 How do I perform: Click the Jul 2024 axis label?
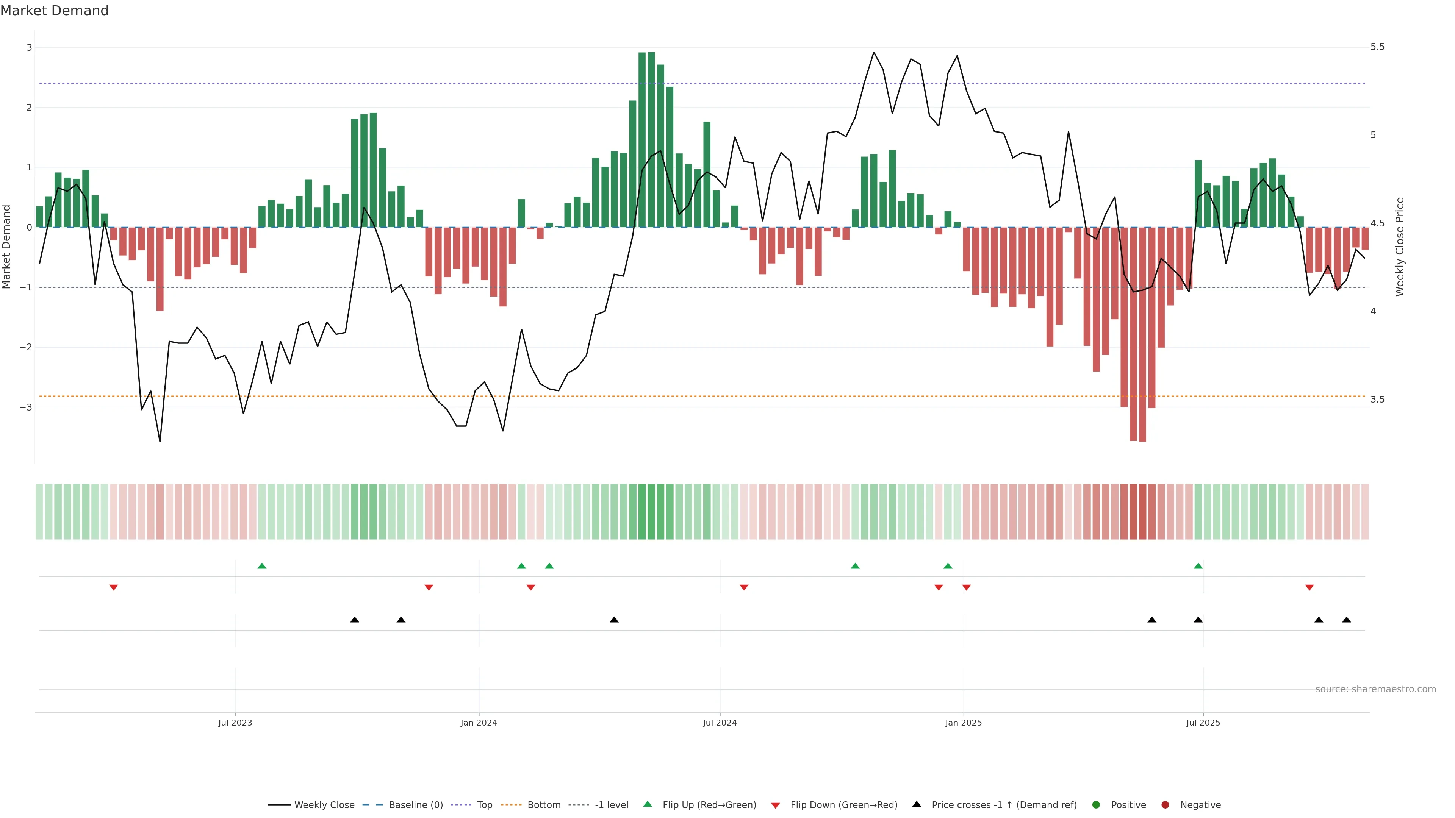point(720,723)
